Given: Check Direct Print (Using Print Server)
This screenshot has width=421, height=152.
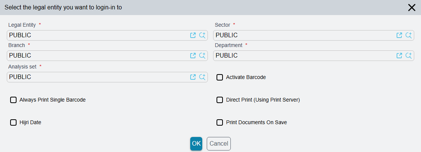Looking at the screenshot, I should point(220,100).
